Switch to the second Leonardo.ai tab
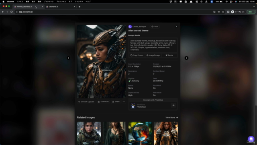 coord(53,7)
